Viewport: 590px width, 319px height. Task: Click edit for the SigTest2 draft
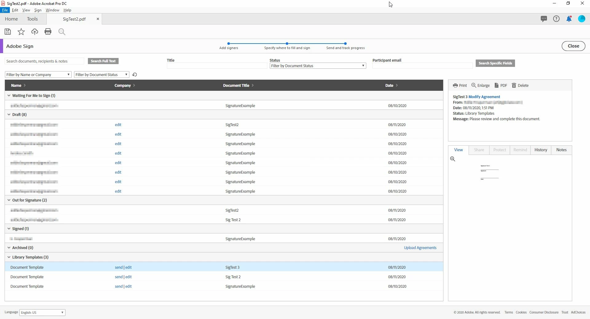(118, 125)
